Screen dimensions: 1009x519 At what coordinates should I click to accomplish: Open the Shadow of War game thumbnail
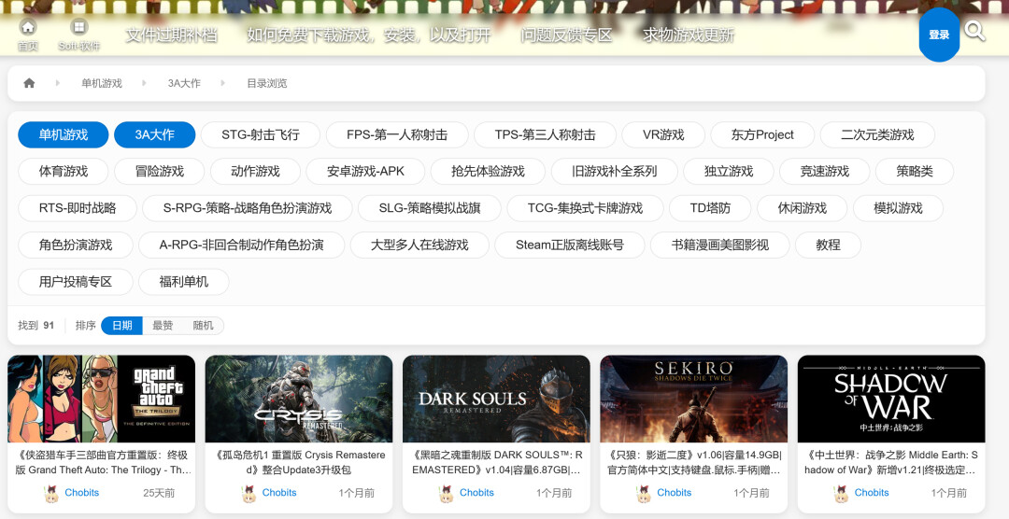(x=890, y=399)
